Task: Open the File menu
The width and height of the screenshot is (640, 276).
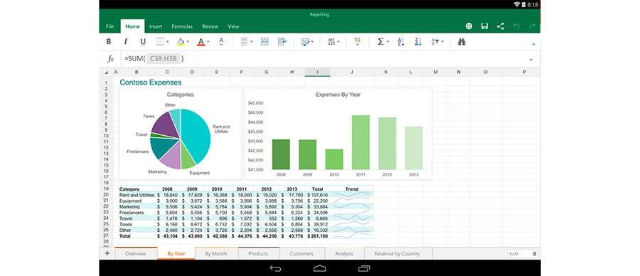Action: pyautogui.click(x=110, y=26)
